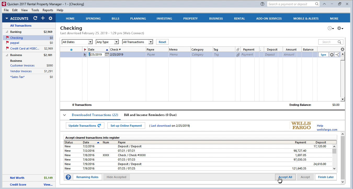The height and width of the screenshot is (189, 353).
Task: Sort downloaded list by its Date column
Action: click(91, 142)
